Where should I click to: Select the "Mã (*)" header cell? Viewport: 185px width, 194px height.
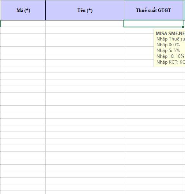click(23, 10)
